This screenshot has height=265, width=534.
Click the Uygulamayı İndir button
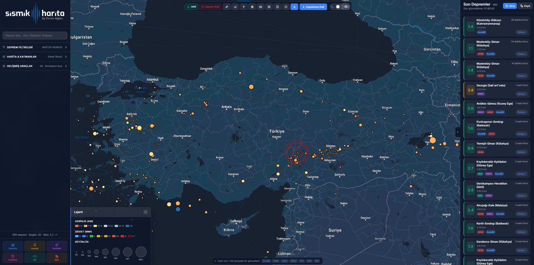coord(313,7)
